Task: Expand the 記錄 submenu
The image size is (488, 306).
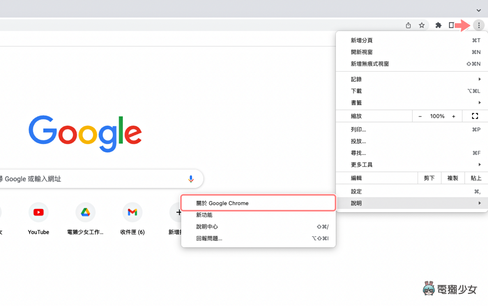Action: pyautogui.click(x=357, y=79)
